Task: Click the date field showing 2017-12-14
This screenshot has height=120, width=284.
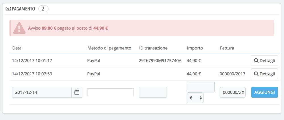Action: pos(41,92)
